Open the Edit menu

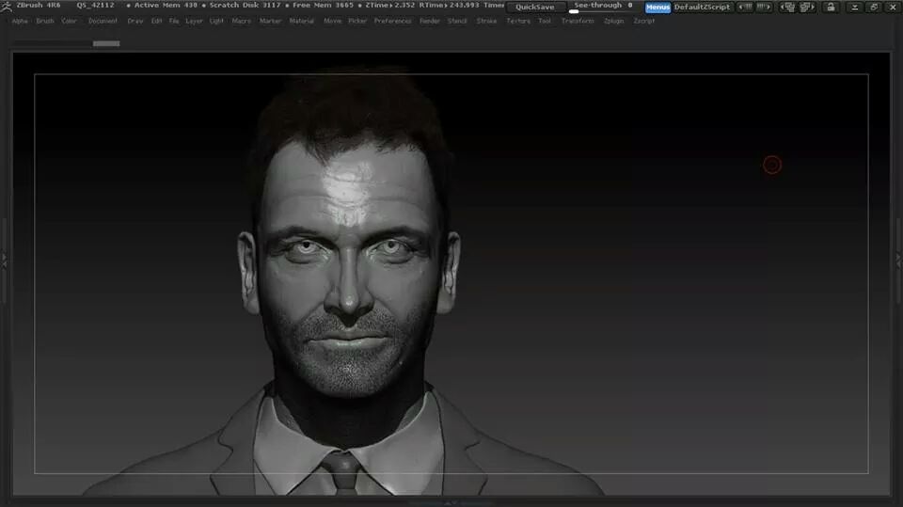[x=157, y=21]
